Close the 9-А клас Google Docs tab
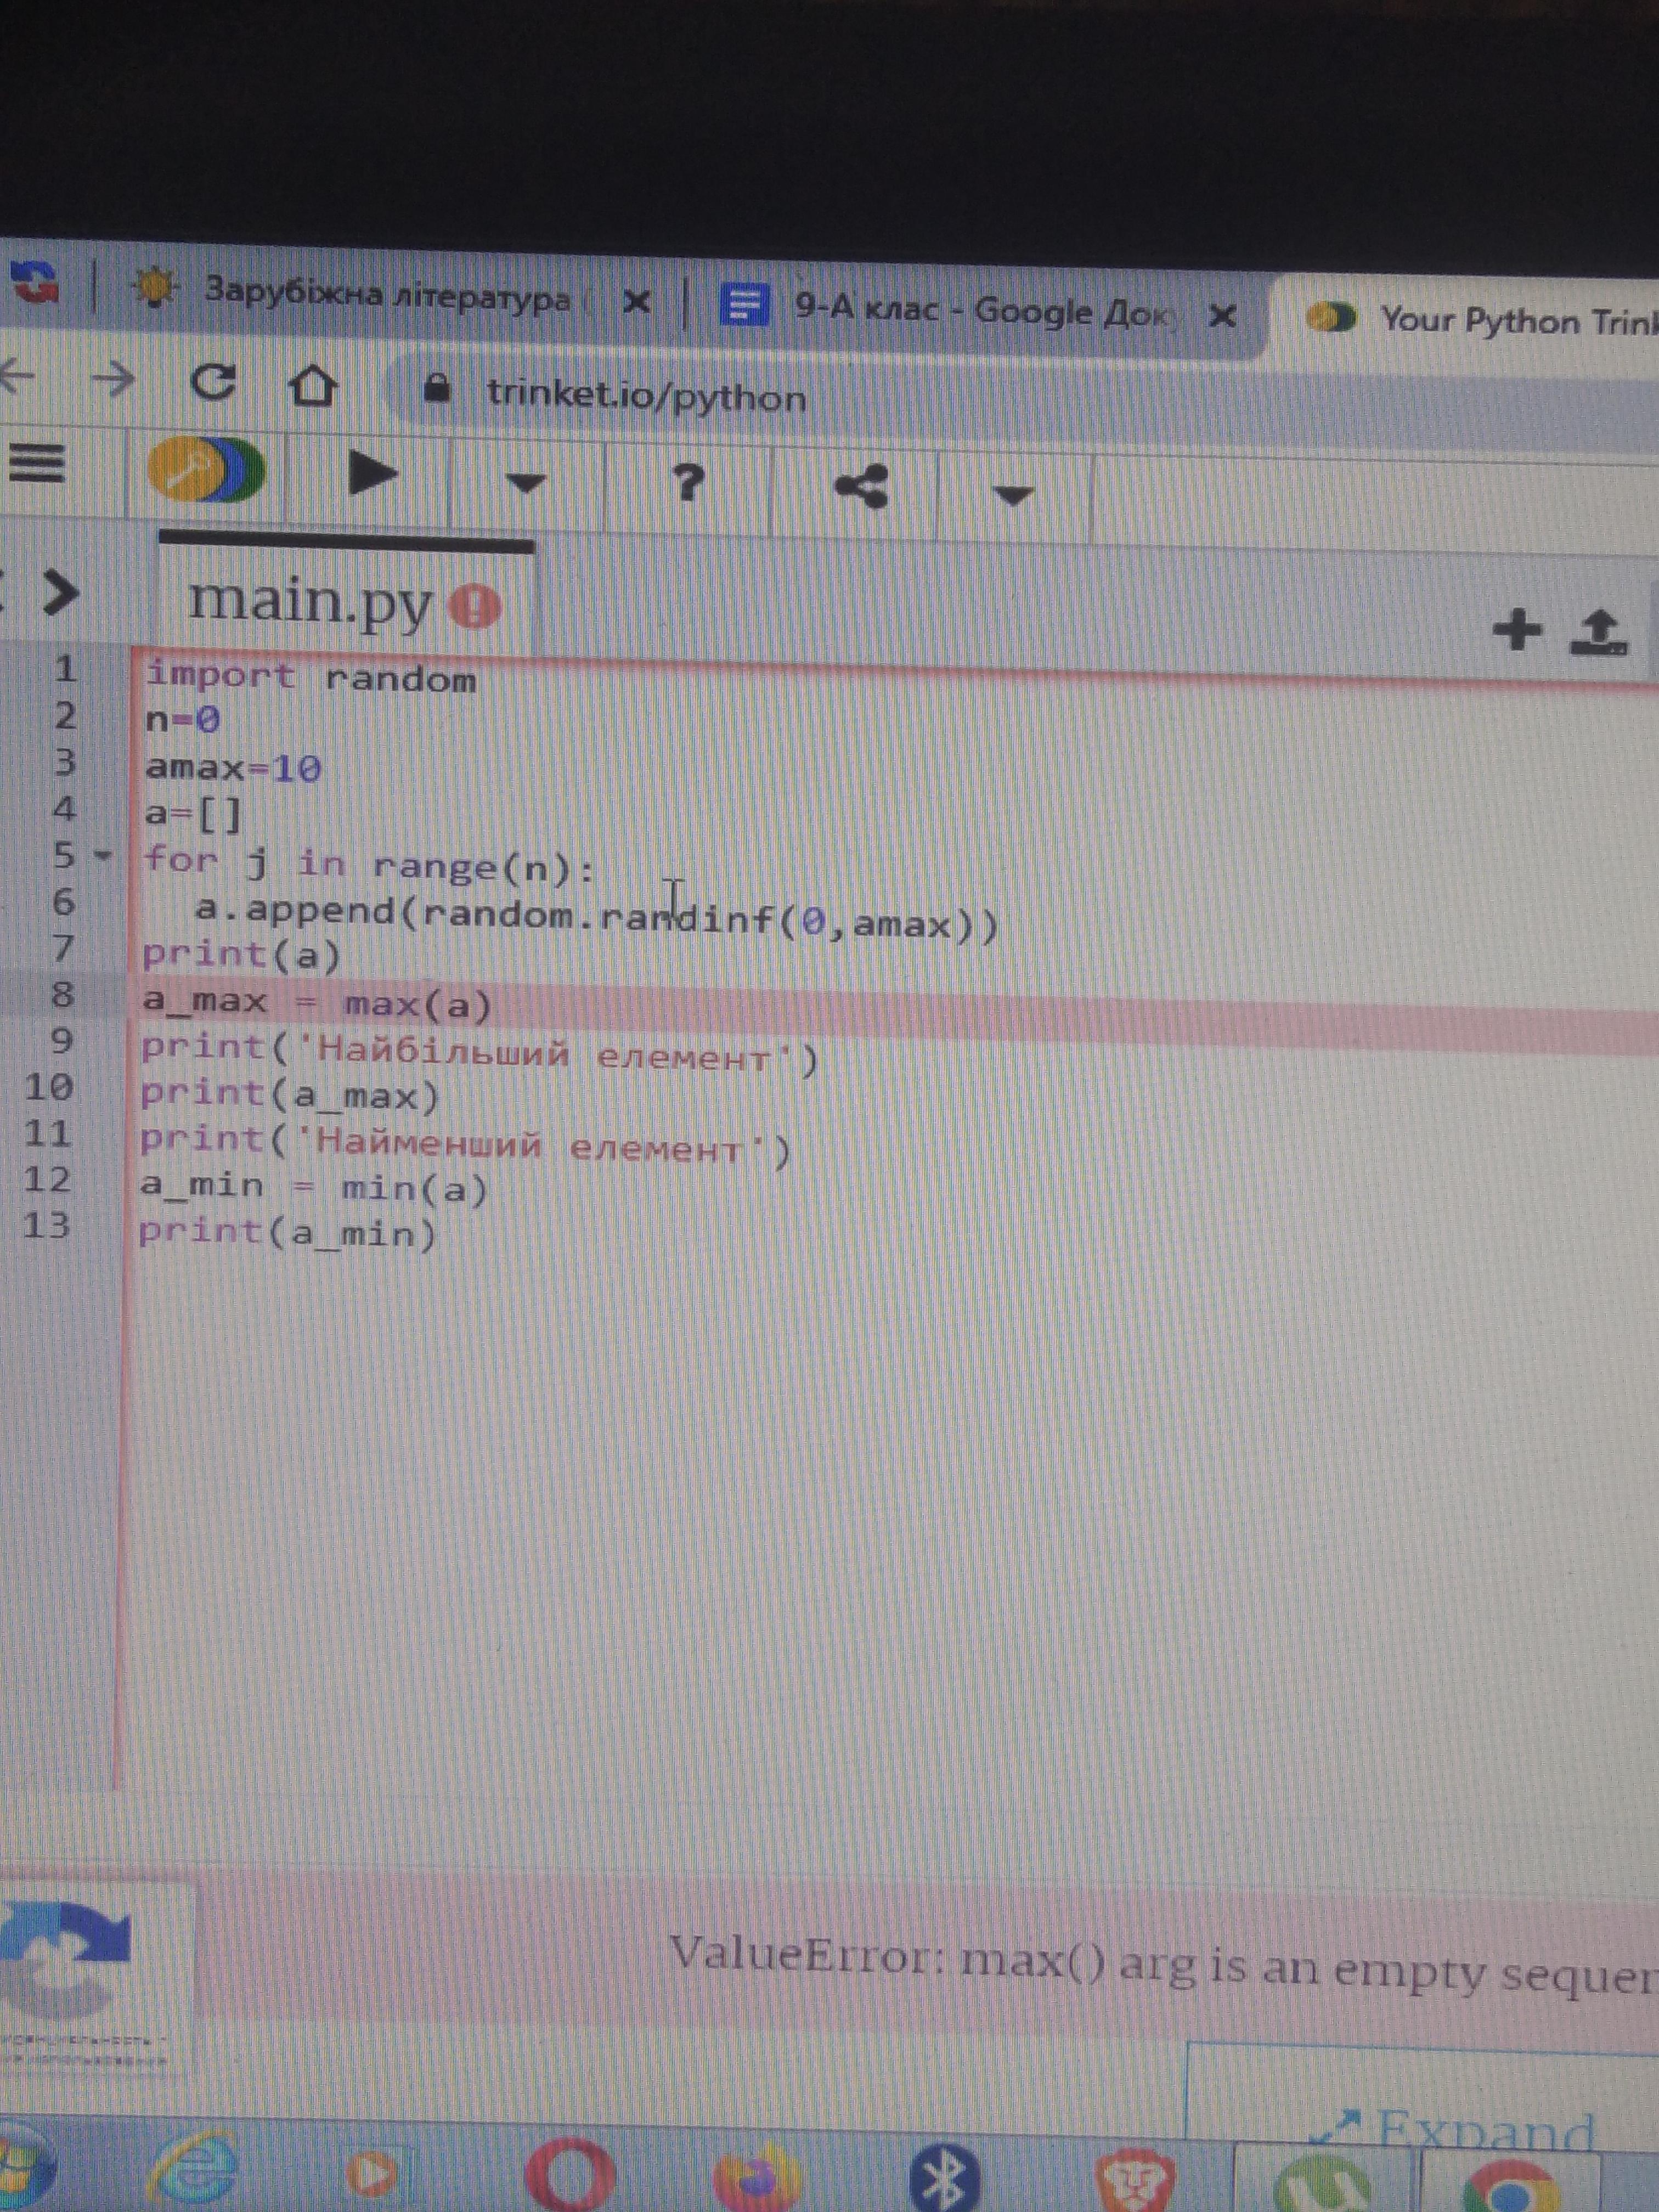Image resolution: width=1659 pixels, height=2212 pixels. 1222,317
